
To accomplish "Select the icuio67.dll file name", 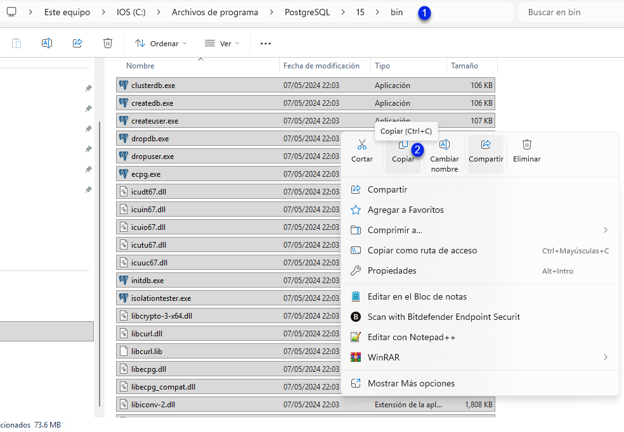I will coord(148,227).
